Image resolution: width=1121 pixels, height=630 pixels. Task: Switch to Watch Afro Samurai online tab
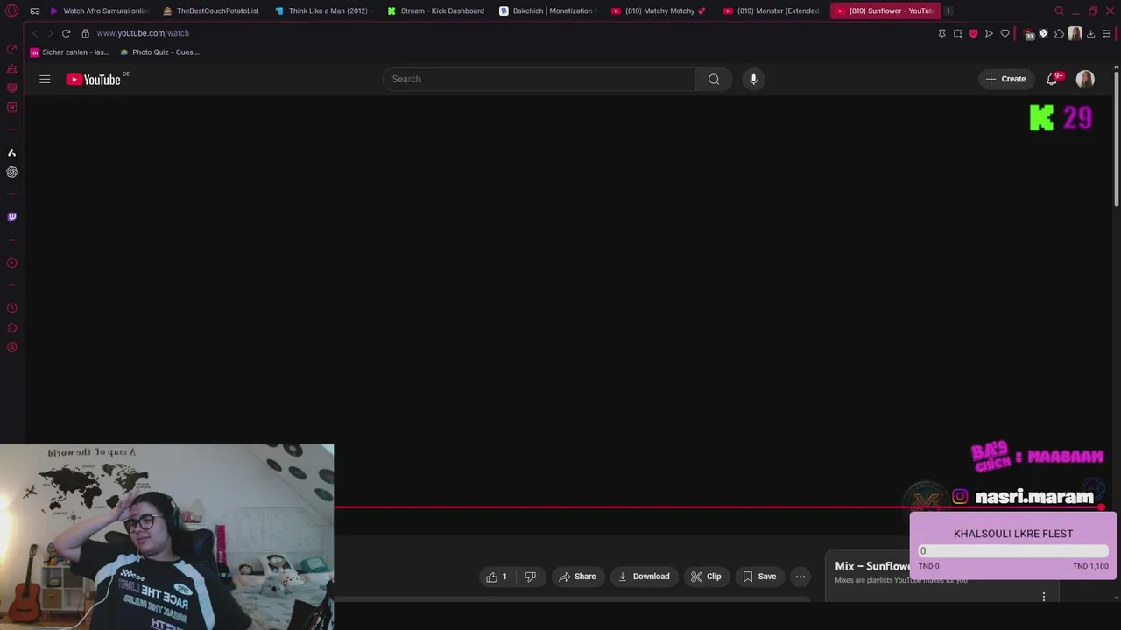(x=99, y=10)
